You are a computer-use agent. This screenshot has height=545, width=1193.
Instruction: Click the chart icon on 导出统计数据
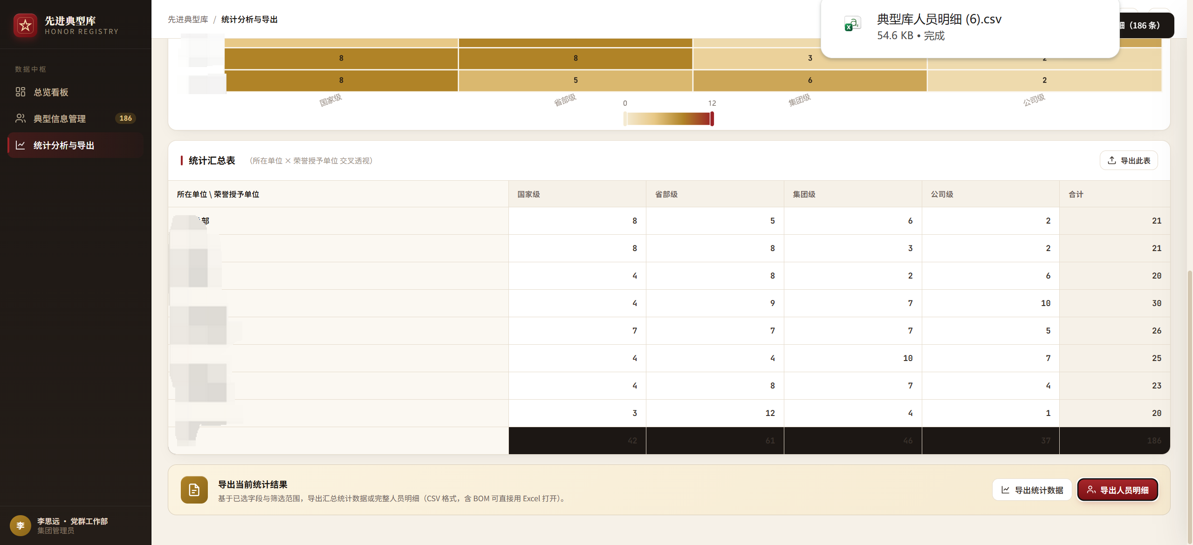click(1006, 490)
